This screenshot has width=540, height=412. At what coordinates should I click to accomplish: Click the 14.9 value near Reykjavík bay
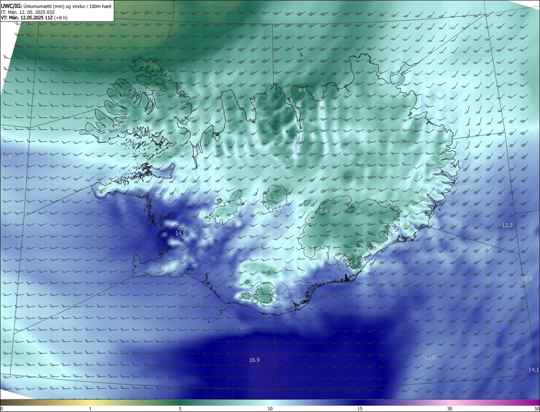point(181,233)
